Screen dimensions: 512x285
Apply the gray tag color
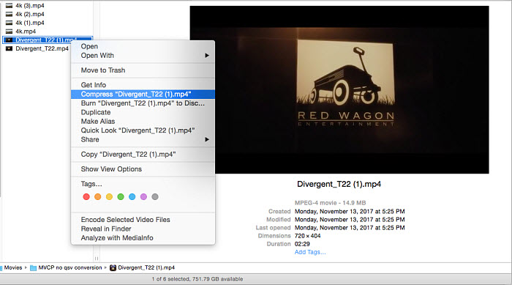[155, 196]
